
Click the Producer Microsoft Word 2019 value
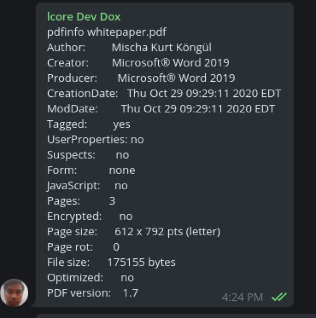[176, 78]
